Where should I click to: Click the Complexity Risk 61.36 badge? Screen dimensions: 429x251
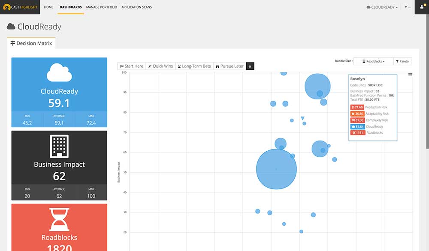pos(357,120)
